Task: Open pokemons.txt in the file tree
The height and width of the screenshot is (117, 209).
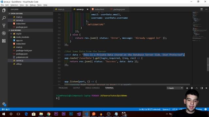Action: click(22, 57)
